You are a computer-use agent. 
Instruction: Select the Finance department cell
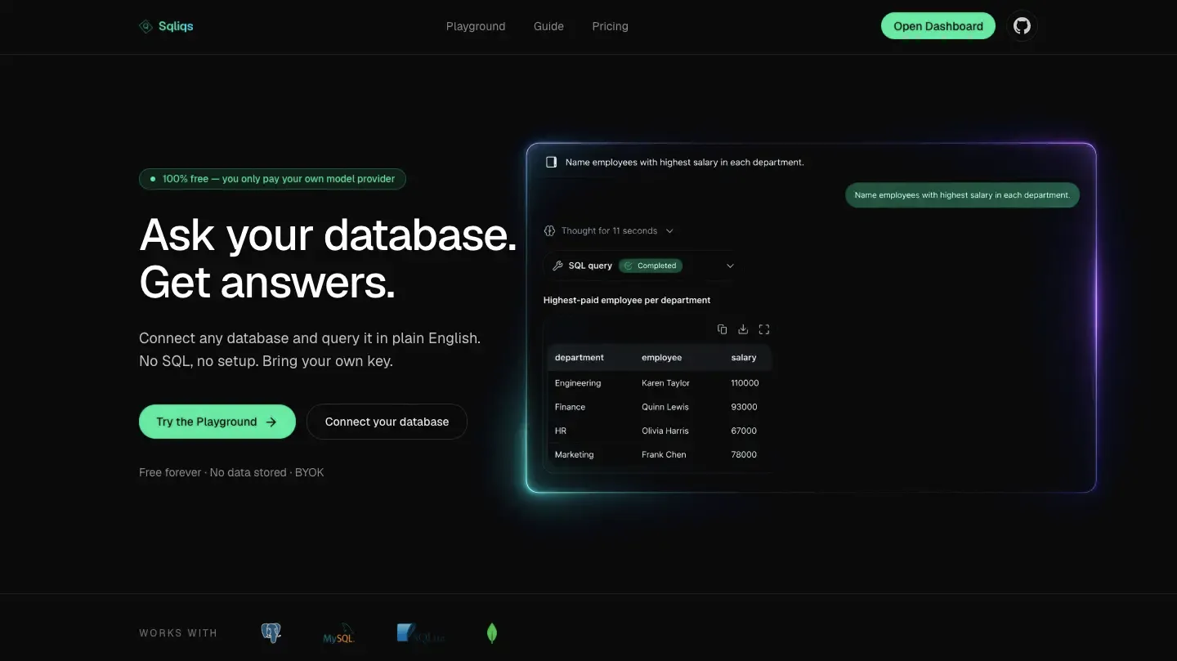[x=570, y=407]
